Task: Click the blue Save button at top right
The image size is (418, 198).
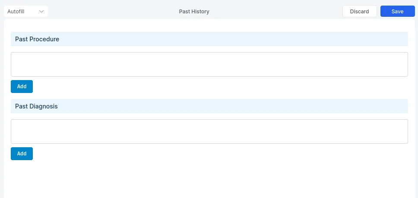Action: 397,12
